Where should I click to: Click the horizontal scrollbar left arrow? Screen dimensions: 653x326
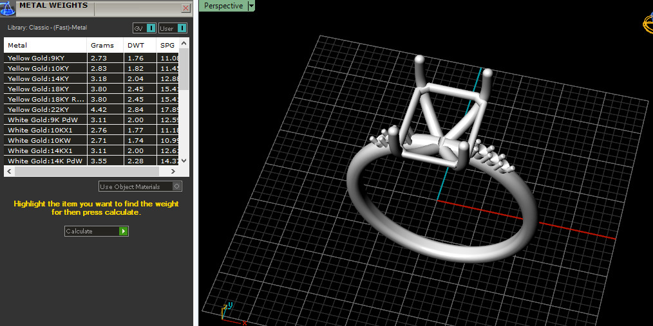(x=9, y=171)
